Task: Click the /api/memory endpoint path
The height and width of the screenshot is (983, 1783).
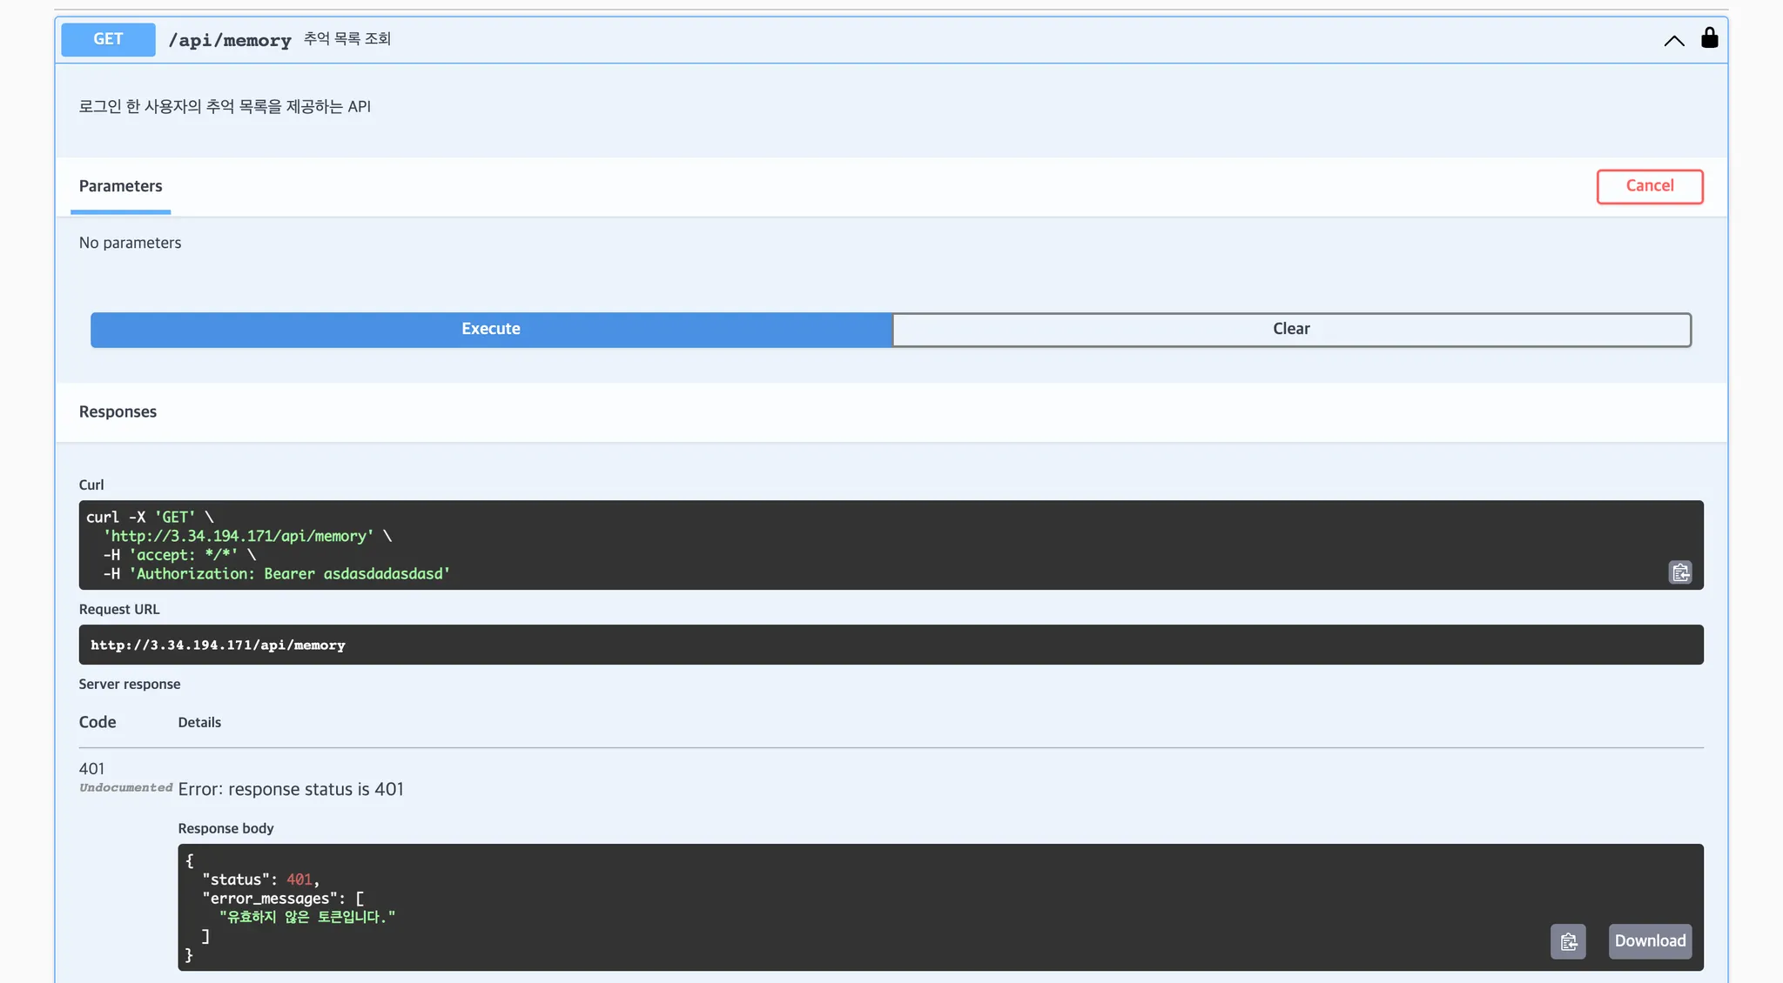Action: pyautogui.click(x=230, y=40)
